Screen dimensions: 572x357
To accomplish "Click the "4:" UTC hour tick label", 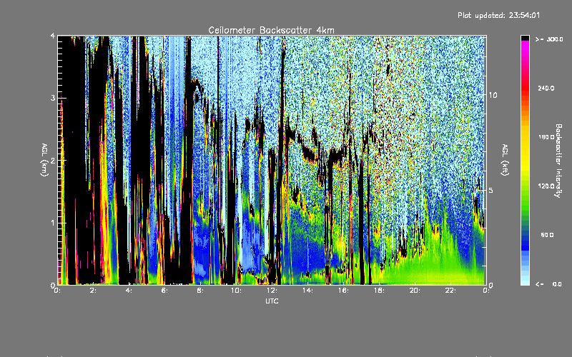I will click(129, 291).
